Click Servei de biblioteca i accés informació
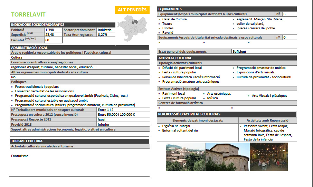 (x=191, y=77)
